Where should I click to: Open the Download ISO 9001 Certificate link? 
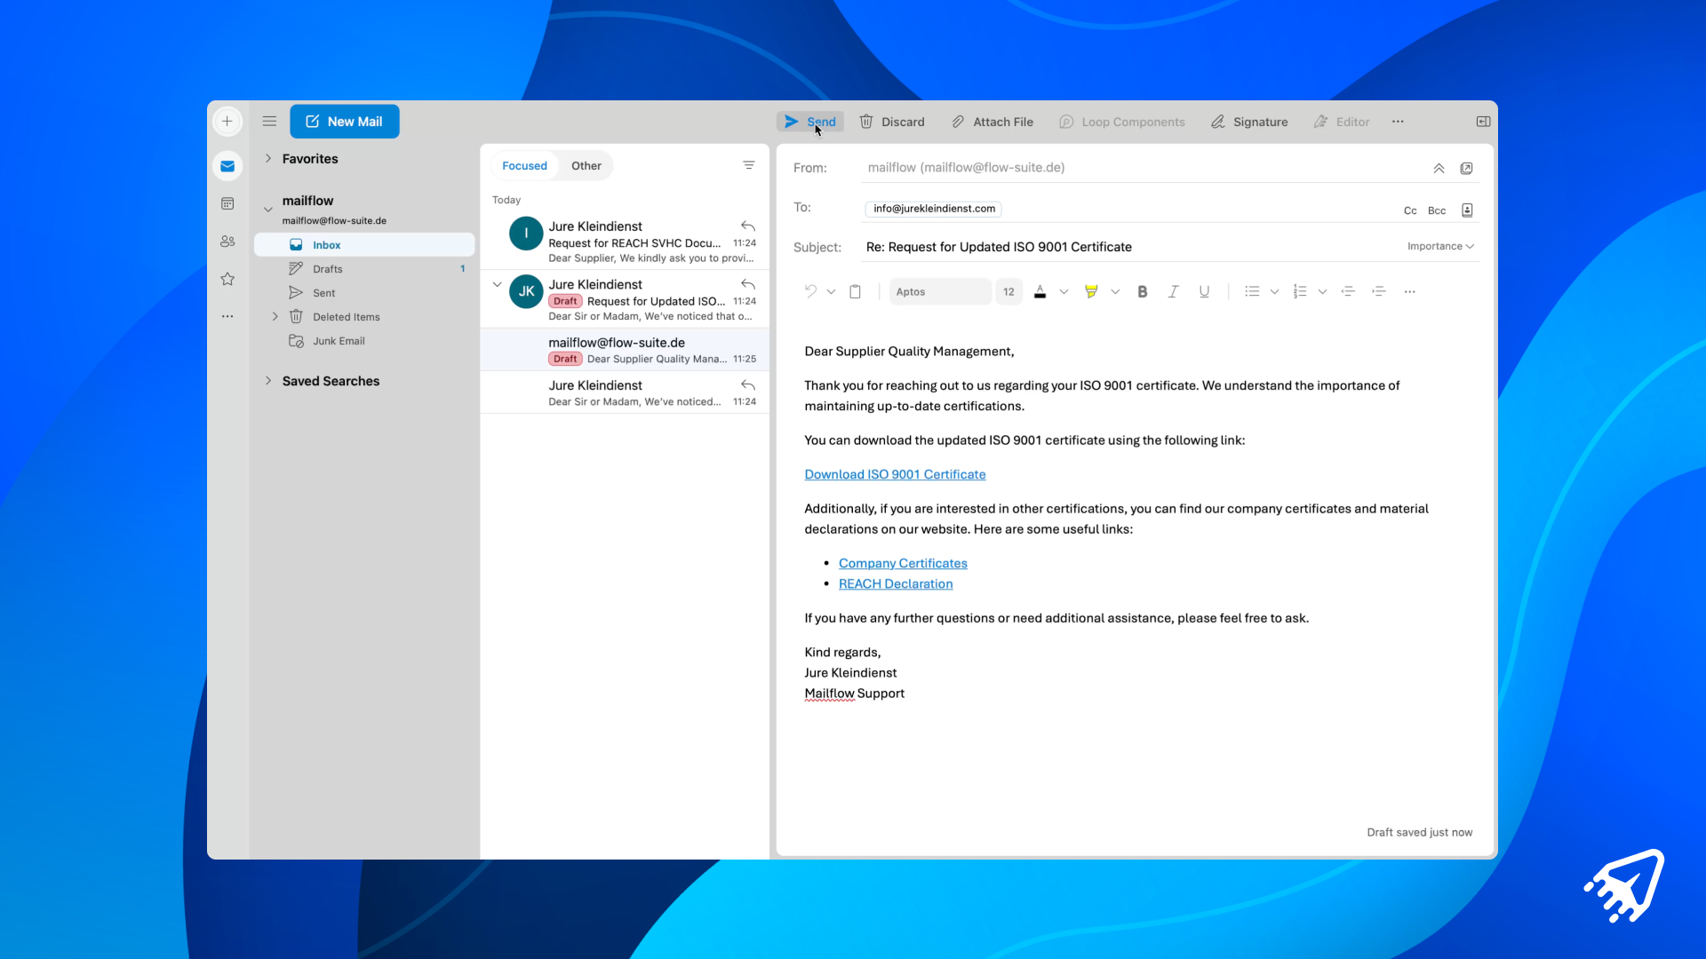coord(895,474)
